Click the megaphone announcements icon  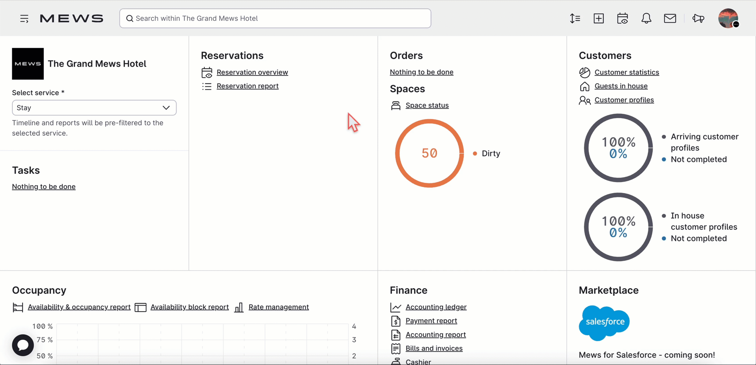pos(698,18)
